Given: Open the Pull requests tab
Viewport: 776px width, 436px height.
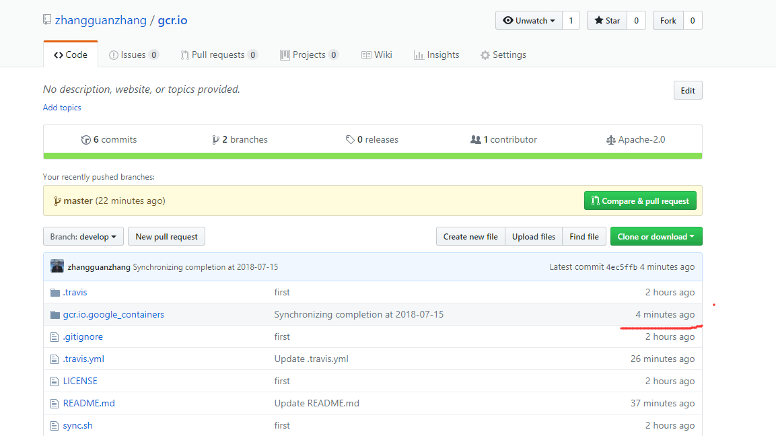Looking at the screenshot, I should (x=219, y=54).
